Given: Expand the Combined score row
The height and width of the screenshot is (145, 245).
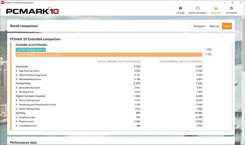Looking at the screenshot, I should click(x=17, y=125).
